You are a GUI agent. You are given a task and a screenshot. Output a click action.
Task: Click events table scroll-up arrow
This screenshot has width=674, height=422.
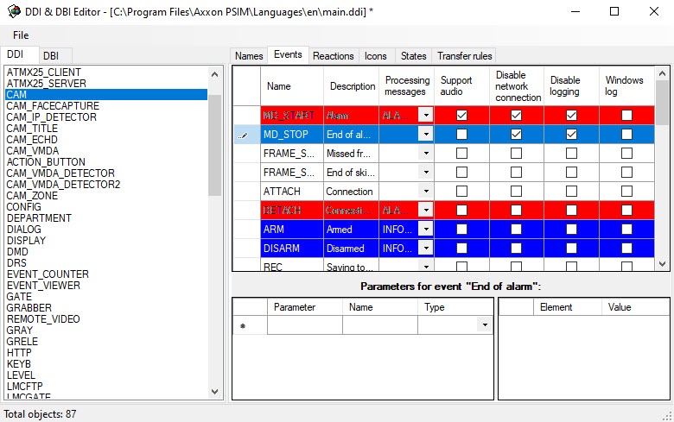[x=663, y=74]
